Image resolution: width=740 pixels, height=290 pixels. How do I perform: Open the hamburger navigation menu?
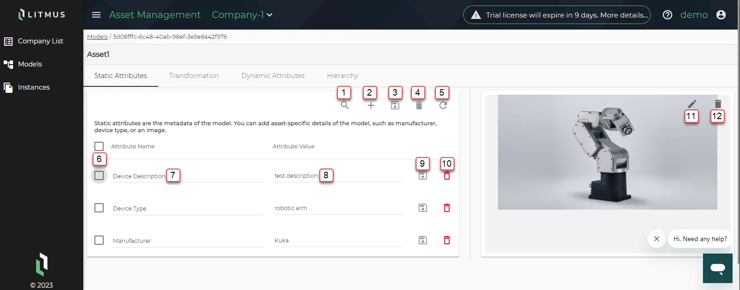pyautogui.click(x=96, y=15)
